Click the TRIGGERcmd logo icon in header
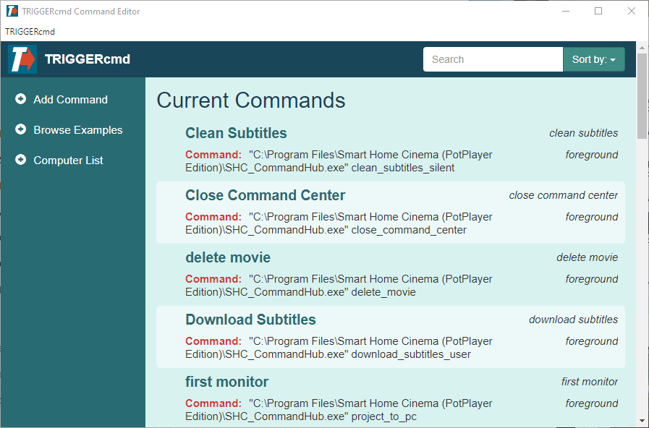 click(x=22, y=59)
